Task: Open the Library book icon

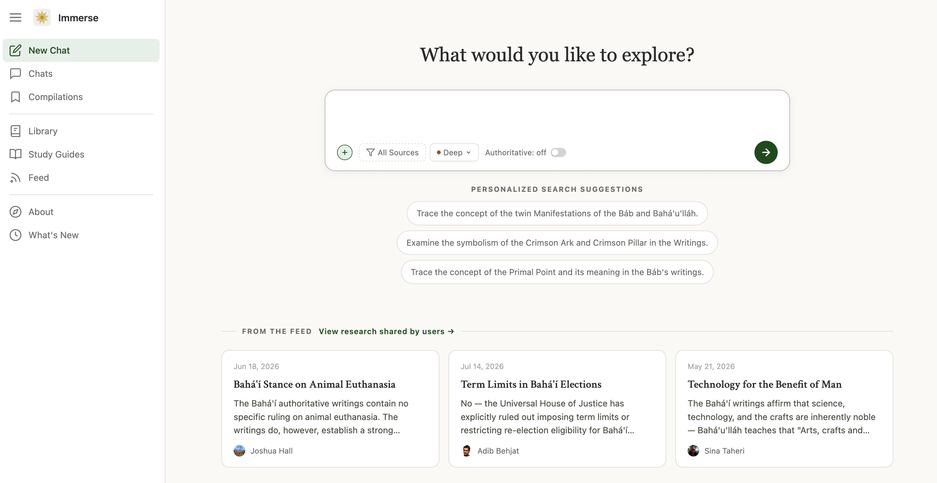Action: click(15, 131)
